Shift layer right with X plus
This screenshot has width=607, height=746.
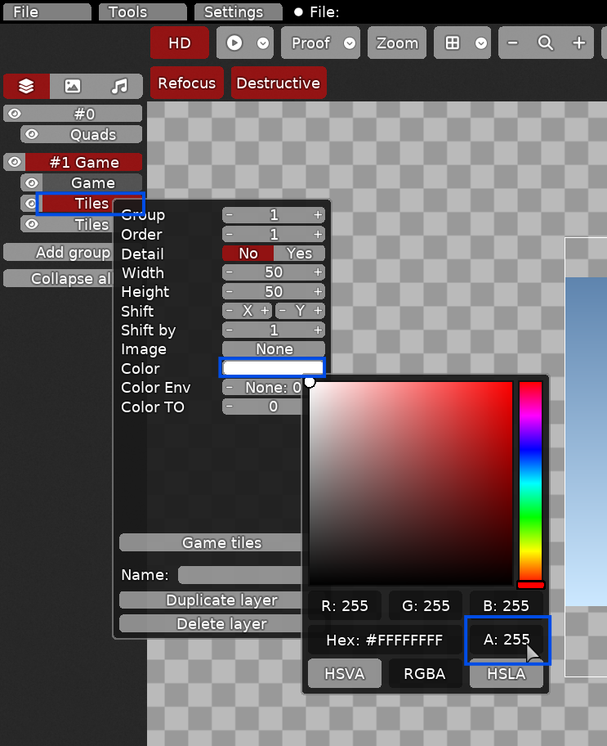click(265, 311)
